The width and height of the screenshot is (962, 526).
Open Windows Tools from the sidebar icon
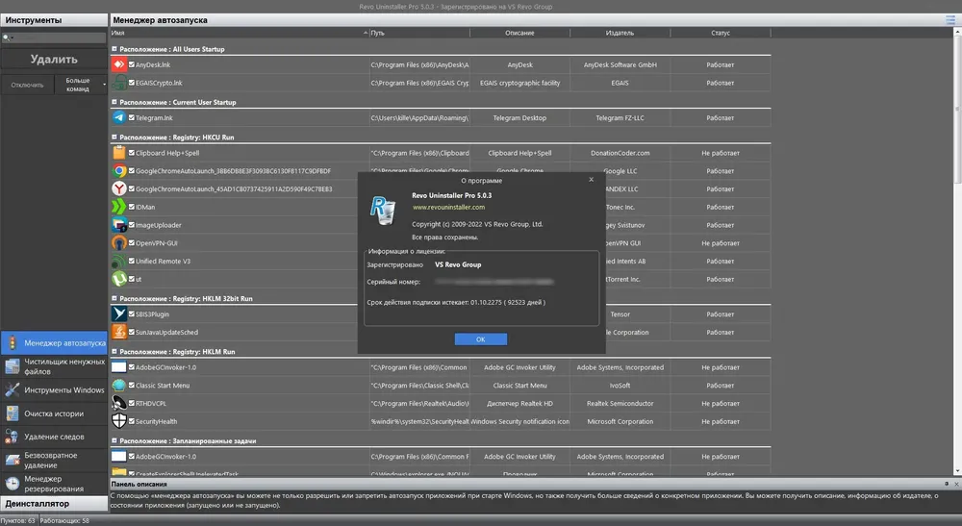pyautogui.click(x=13, y=389)
